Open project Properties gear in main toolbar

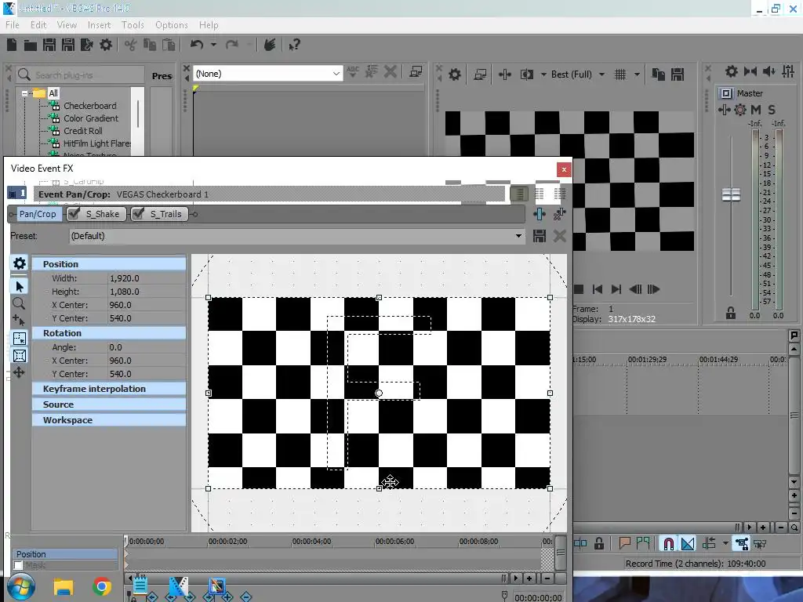coord(106,45)
